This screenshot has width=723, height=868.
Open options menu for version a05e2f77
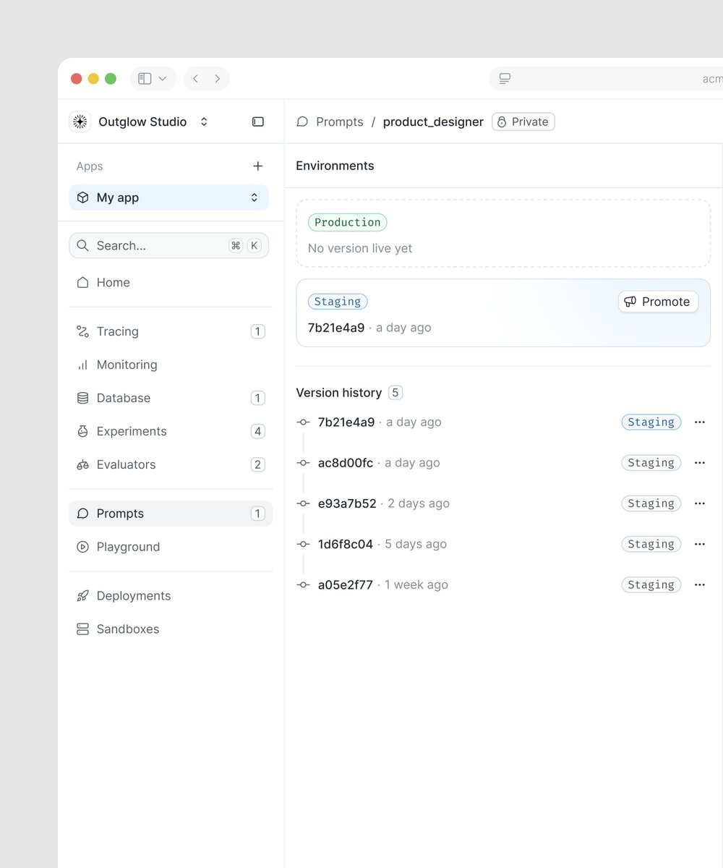tap(699, 584)
